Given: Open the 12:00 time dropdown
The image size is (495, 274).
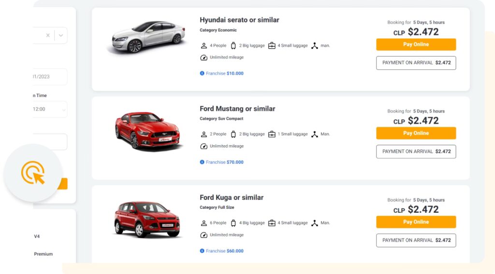Looking at the screenshot, I should (48, 110).
